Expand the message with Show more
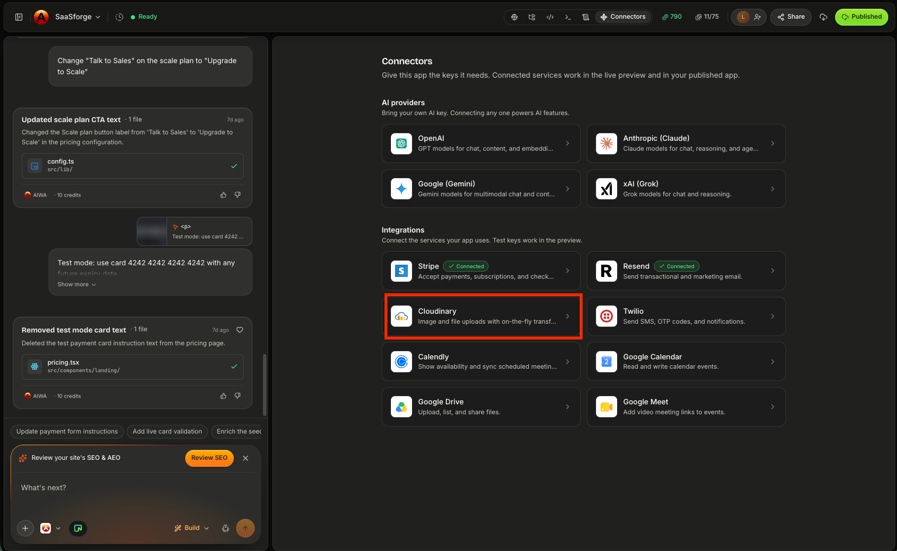This screenshot has height=551, width=897. (77, 285)
